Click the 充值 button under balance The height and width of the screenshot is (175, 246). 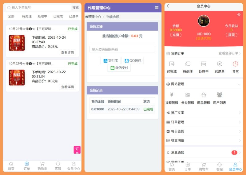point(176,35)
